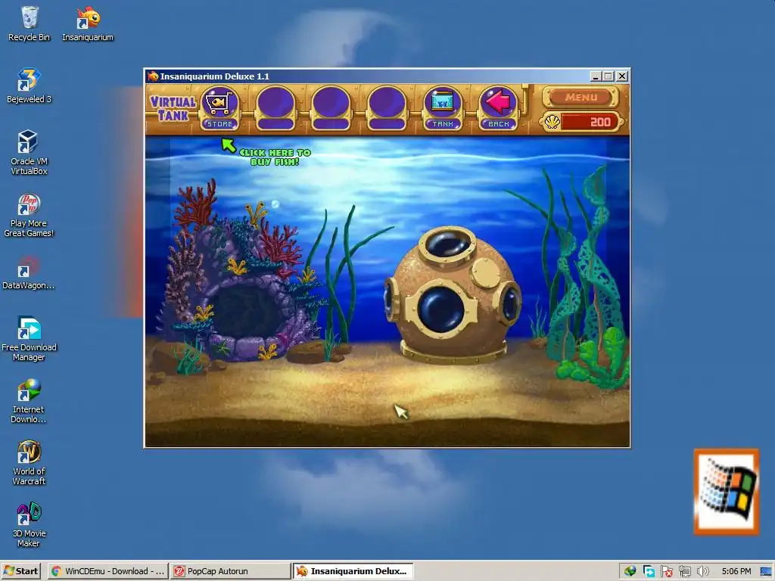Open Recycle Bin desktop icon
Screen dimensions: 775x581
pyautogui.click(x=30, y=23)
